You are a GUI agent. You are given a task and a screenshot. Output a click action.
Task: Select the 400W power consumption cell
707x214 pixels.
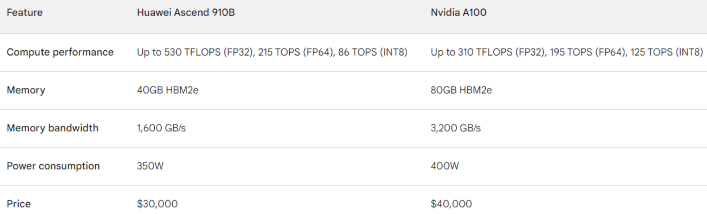[445, 166]
